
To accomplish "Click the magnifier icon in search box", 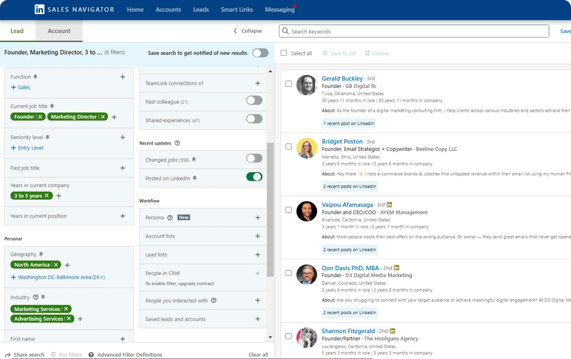I will click(285, 31).
